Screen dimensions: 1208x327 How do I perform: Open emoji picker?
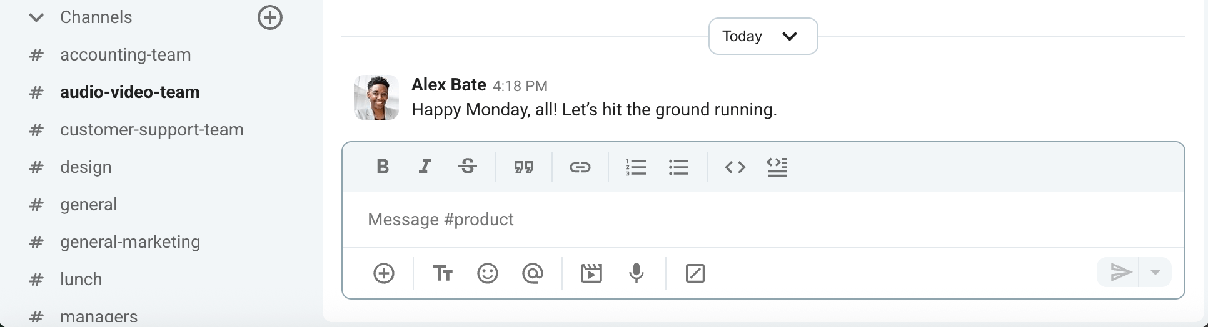[488, 273]
